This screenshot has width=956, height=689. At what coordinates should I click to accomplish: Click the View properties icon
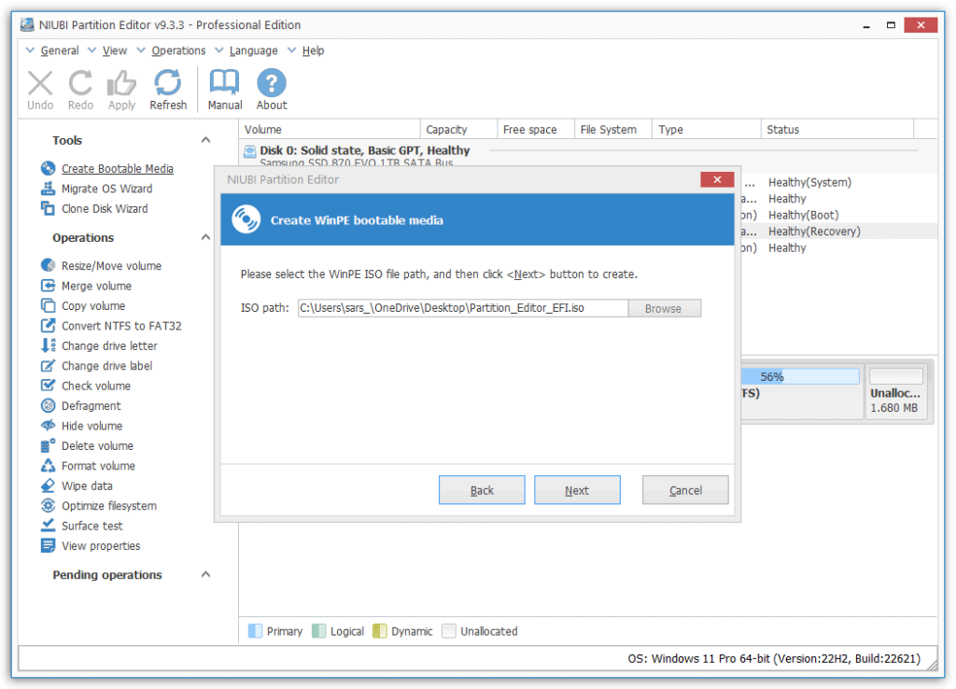point(49,545)
